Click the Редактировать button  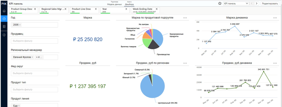point(270,3)
